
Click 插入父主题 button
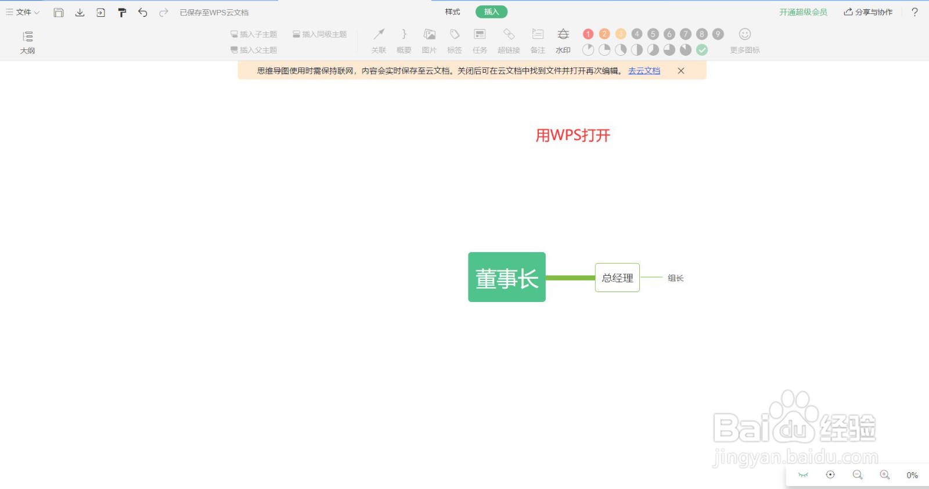254,50
